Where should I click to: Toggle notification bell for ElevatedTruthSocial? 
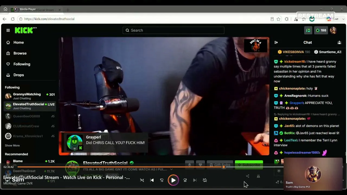(x=189, y=165)
